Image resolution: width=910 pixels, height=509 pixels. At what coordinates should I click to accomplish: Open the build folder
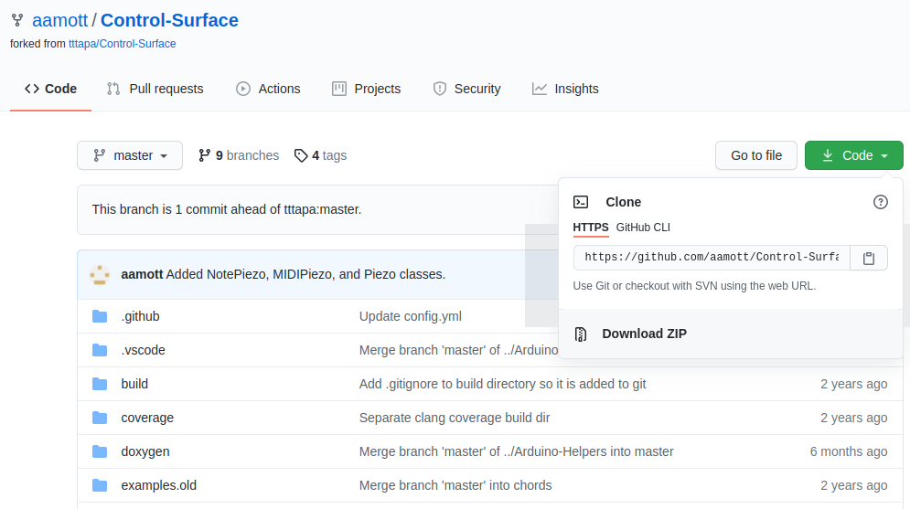pos(134,384)
